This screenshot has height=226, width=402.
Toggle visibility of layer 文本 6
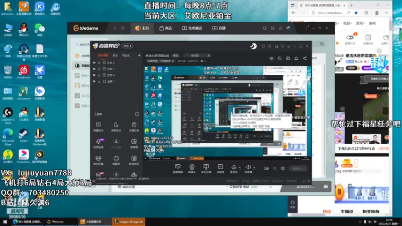(94, 75)
